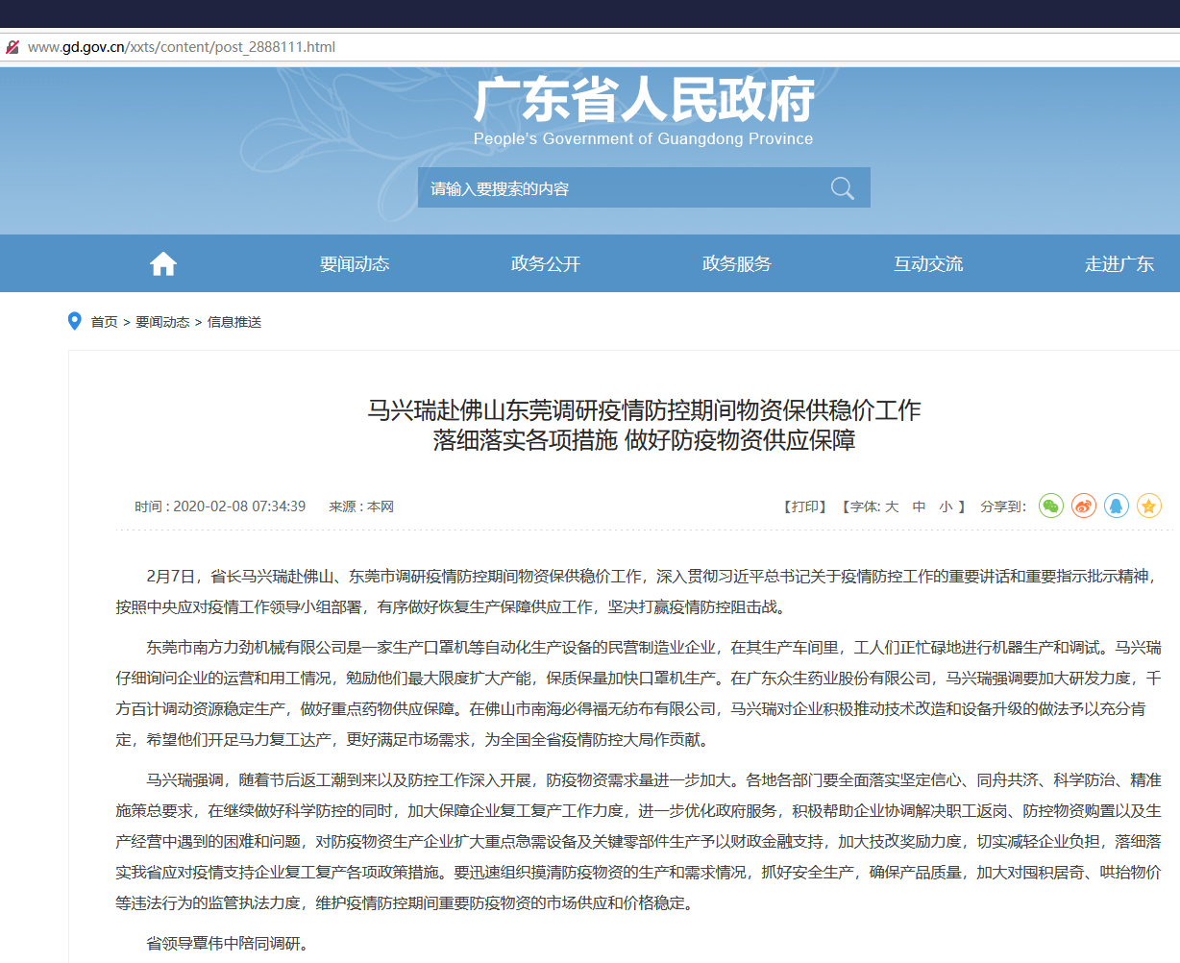1180x963 pixels.
Task: Share article via QQ penguin icon
Action: [1117, 506]
